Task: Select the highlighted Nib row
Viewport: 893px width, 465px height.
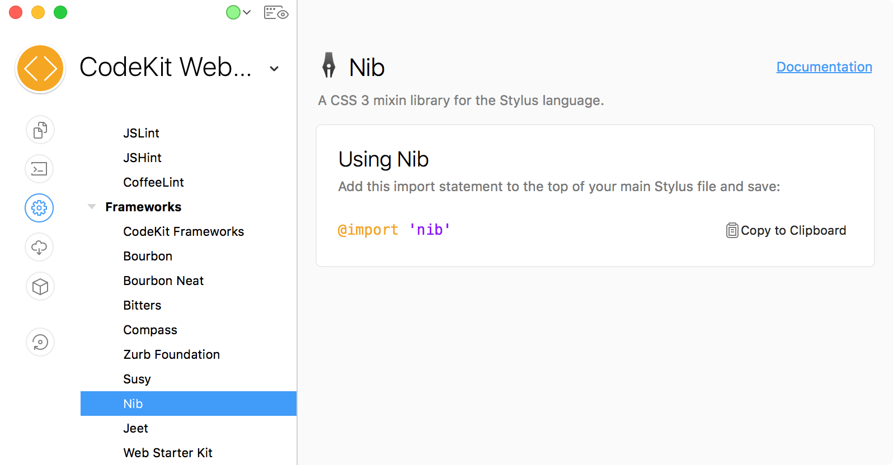Action: click(189, 404)
